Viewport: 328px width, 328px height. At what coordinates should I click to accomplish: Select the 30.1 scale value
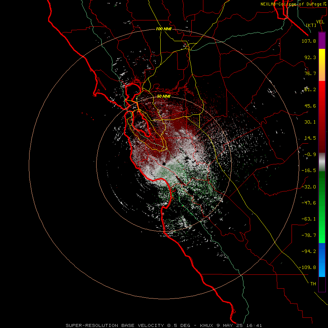coord(310,122)
